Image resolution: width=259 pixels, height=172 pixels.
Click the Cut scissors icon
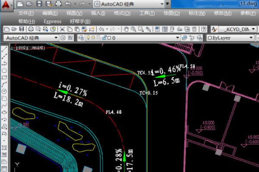click(x=63, y=29)
